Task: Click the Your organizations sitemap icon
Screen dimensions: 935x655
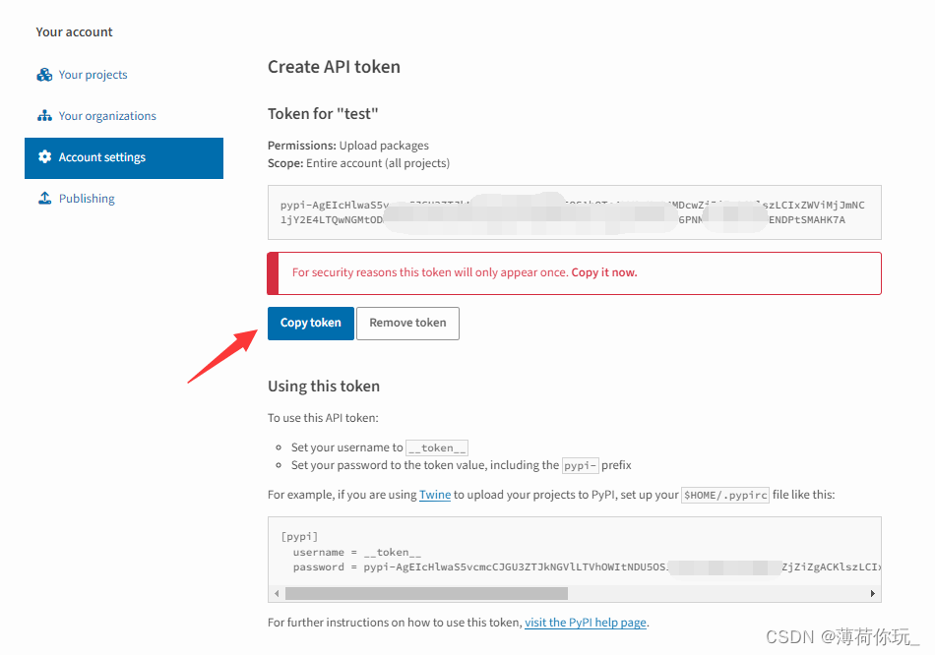Action: (44, 116)
